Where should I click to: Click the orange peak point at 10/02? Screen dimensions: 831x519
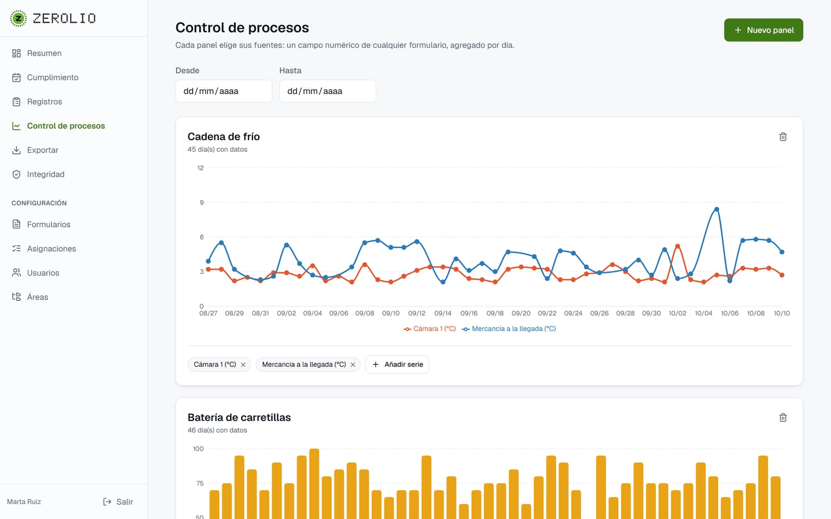point(678,246)
